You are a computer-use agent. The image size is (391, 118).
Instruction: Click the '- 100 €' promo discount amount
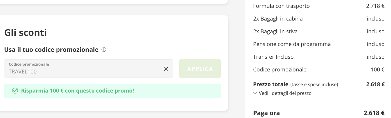click(376, 69)
